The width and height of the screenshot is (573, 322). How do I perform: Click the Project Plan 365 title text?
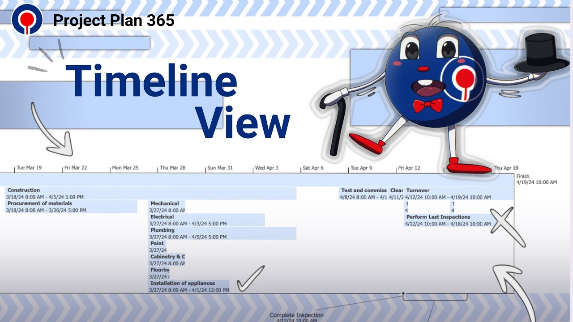[x=114, y=21]
